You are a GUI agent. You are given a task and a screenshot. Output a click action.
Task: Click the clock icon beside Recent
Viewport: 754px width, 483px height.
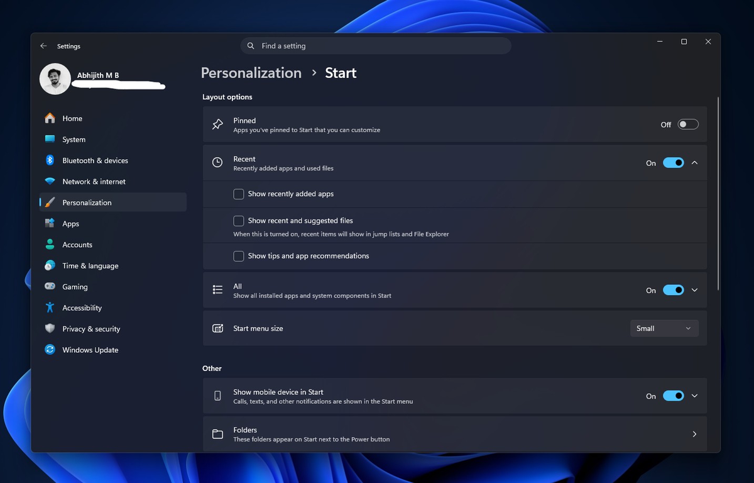(217, 163)
